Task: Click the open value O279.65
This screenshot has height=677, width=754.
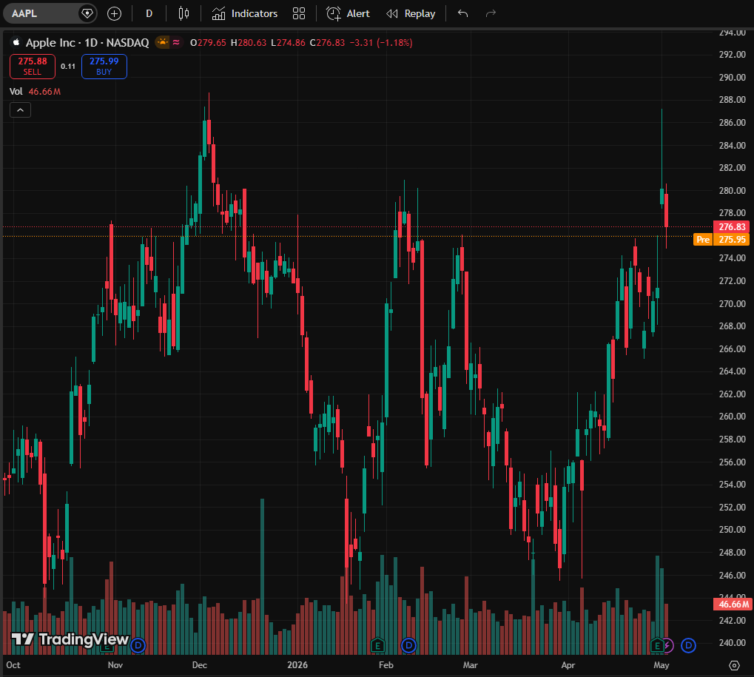Action: [x=208, y=42]
